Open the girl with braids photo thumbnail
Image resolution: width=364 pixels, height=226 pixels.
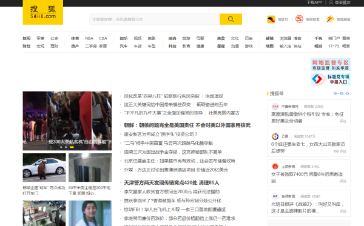[90, 213]
